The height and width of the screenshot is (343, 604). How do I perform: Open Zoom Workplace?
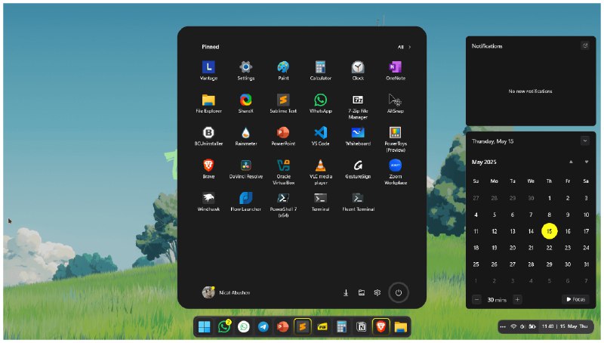[395, 172]
